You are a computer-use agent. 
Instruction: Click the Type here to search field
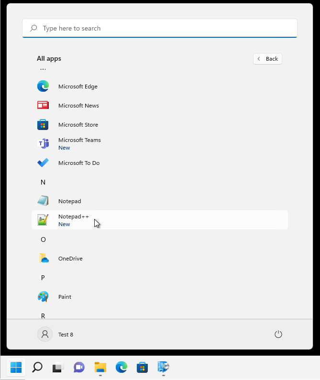pyautogui.click(x=160, y=28)
